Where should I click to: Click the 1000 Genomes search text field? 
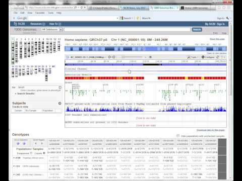(127, 30)
